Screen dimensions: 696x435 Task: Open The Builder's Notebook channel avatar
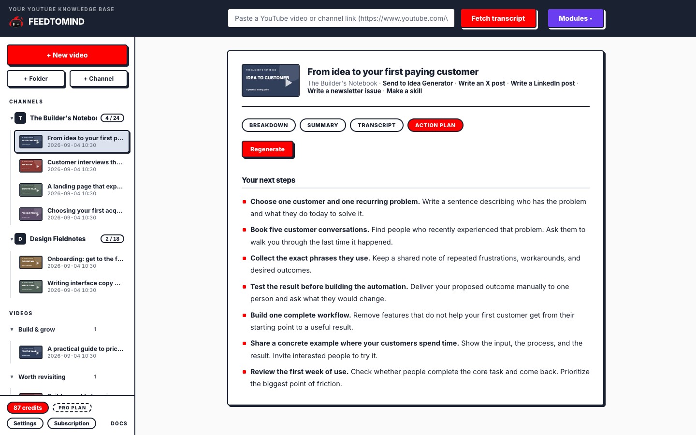pos(20,118)
